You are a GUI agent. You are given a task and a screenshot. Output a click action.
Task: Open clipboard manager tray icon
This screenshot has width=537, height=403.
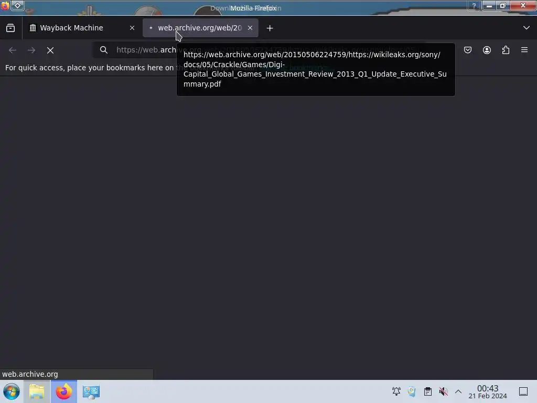coord(428,391)
